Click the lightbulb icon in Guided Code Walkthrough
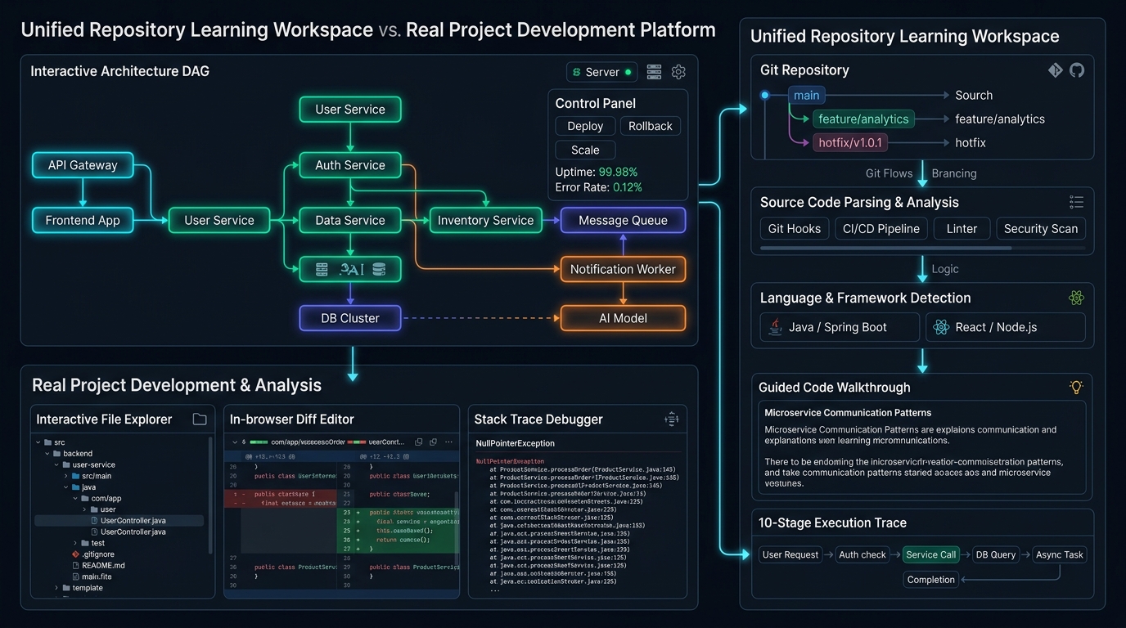This screenshot has height=628, width=1126. click(x=1076, y=387)
